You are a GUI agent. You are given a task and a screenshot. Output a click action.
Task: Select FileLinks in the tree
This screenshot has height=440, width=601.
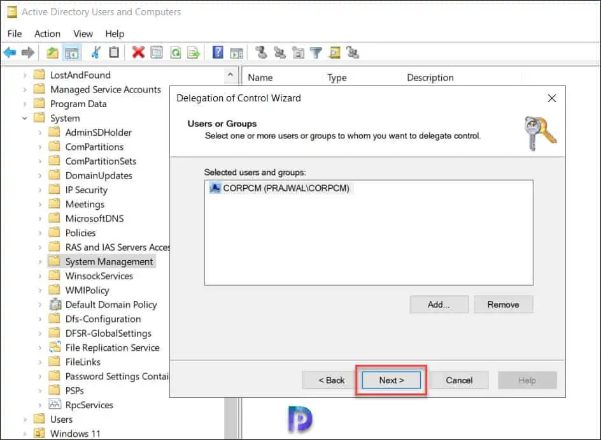point(83,362)
